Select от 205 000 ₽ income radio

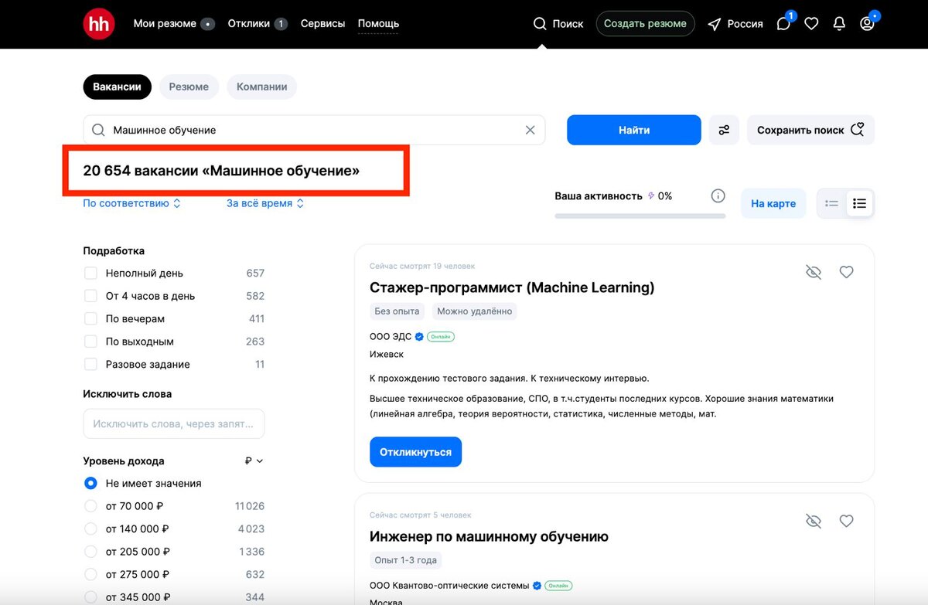[x=90, y=552]
